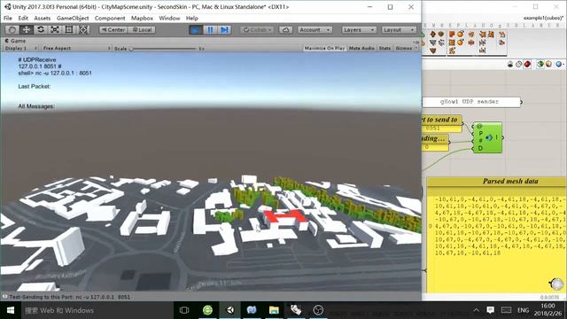Select the Hand tool in Unity toolbar
The image size is (567, 319).
tap(12, 29)
